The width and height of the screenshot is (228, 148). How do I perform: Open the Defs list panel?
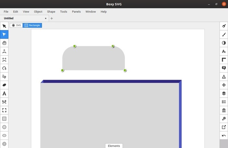coord(224,102)
